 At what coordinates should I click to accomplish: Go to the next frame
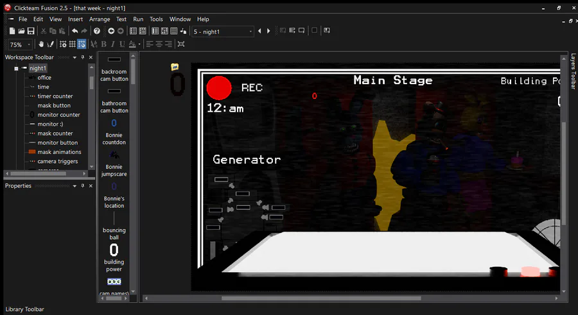point(268,31)
